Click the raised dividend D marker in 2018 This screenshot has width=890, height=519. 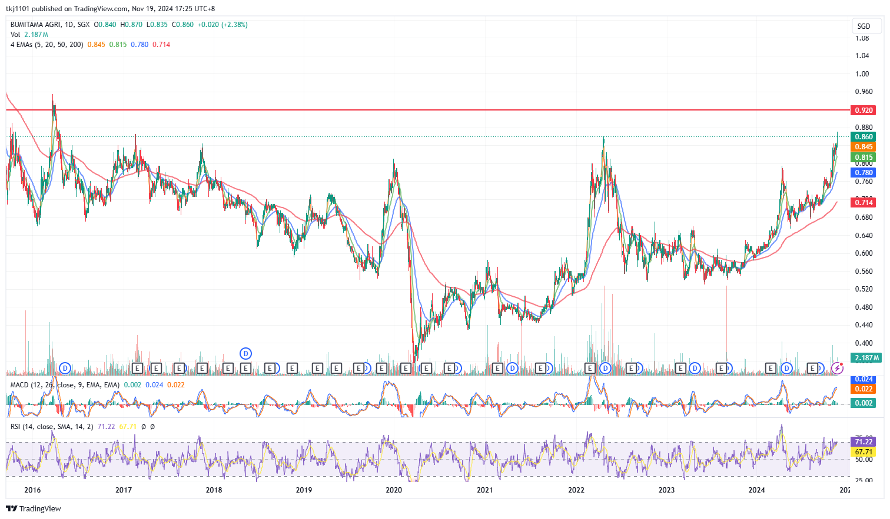245,353
